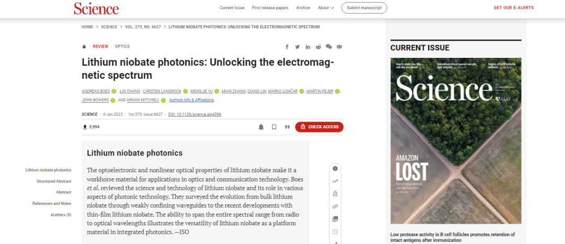Expand the About dropdown menu
The image size is (565, 244).
point(326,8)
